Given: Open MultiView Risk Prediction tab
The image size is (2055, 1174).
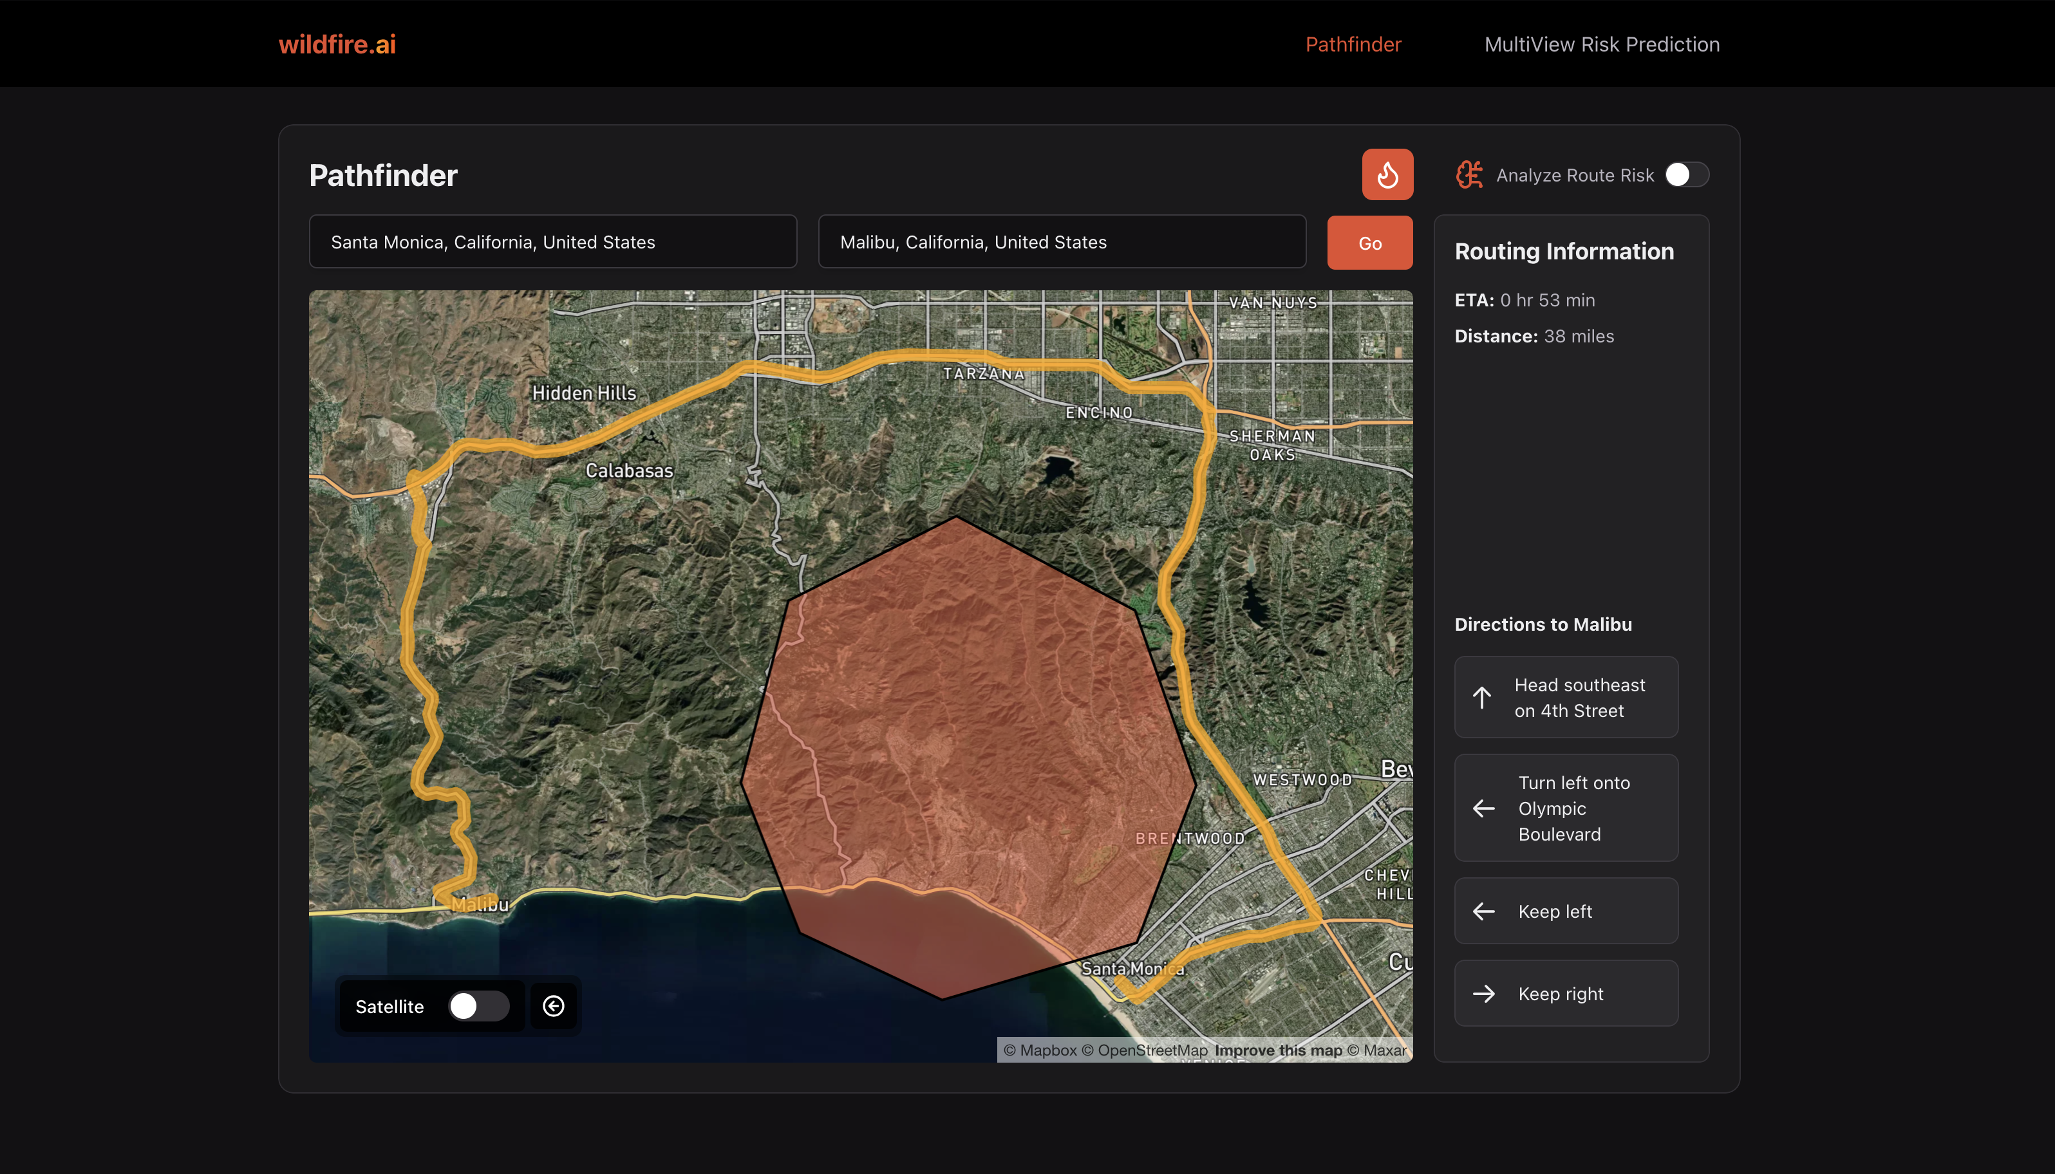Looking at the screenshot, I should pyautogui.click(x=1602, y=44).
